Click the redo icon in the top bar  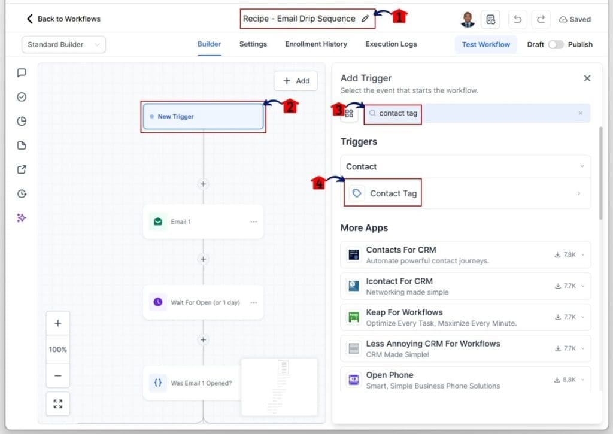541,19
